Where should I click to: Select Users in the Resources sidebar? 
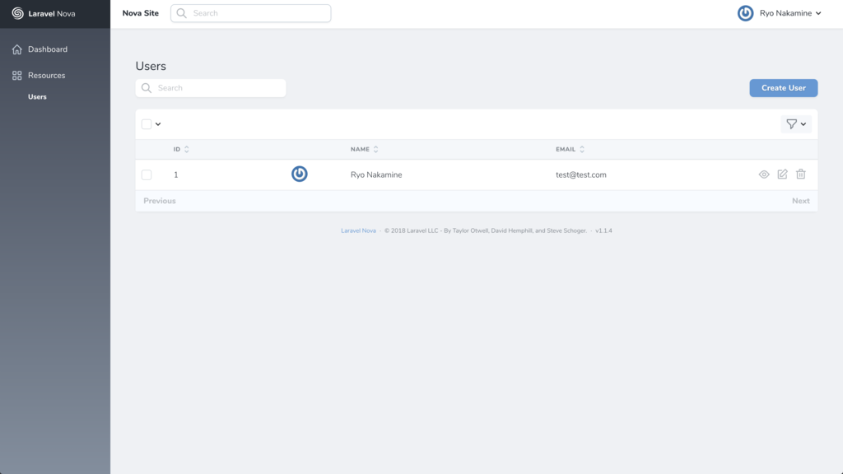pos(37,96)
